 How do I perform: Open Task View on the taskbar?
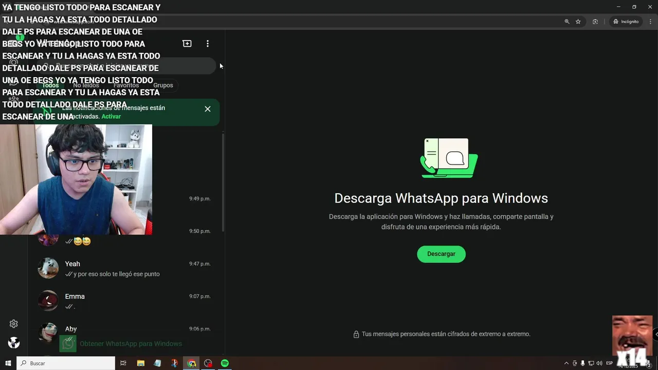click(123, 363)
